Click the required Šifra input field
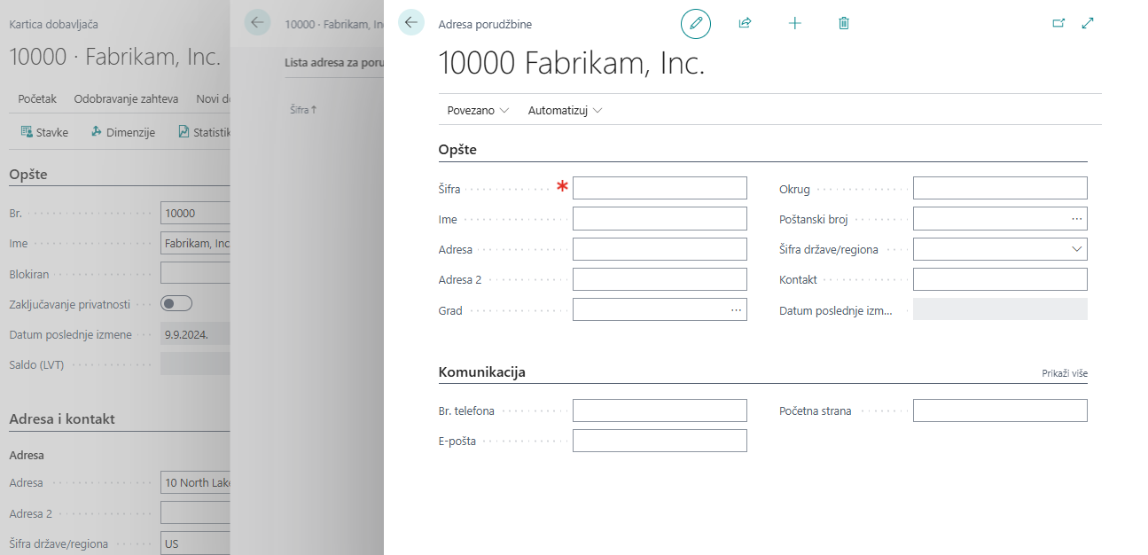1148x555 pixels. point(660,188)
